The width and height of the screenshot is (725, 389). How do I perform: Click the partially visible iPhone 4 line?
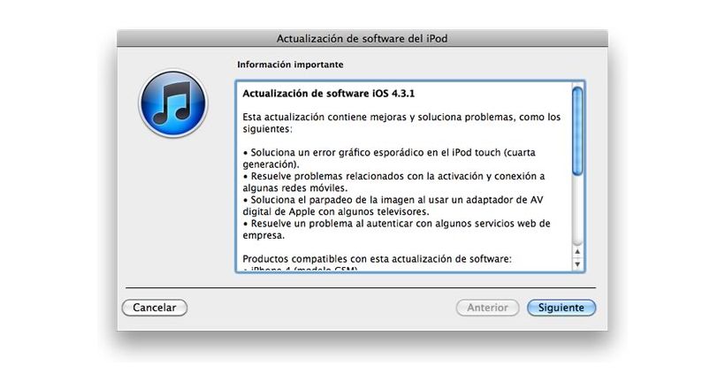(300, 269)
